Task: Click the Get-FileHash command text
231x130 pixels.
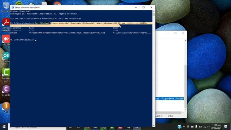Action: click(x=42, y=23)
